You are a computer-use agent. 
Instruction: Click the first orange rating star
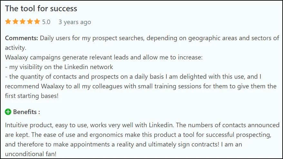point(8,22)
